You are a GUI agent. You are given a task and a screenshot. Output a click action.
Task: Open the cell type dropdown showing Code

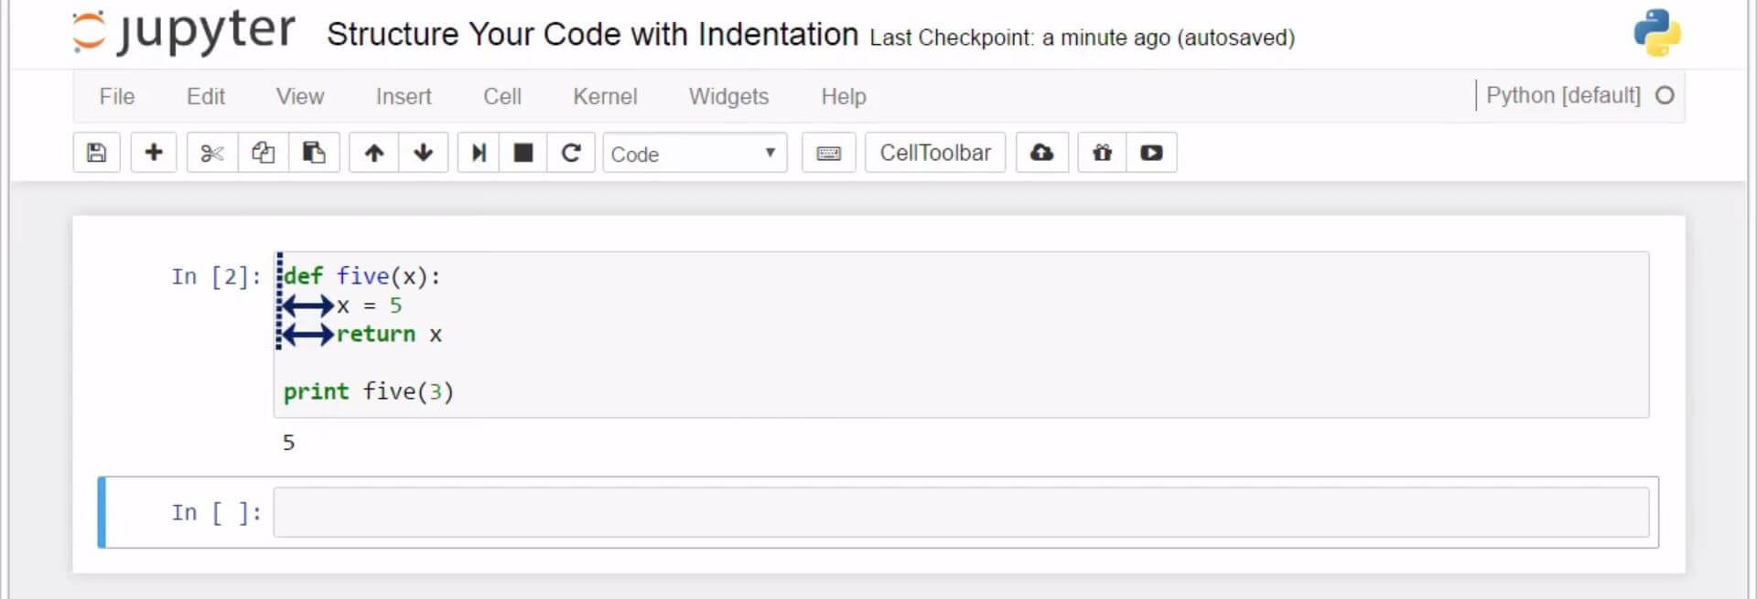(x=694, y=153)
